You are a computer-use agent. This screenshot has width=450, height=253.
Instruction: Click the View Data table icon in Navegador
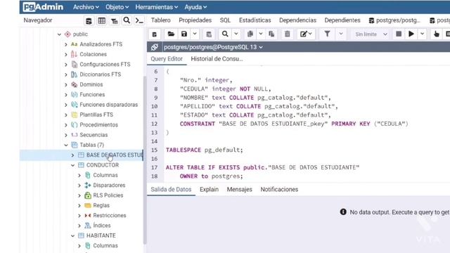click(101, 20)
